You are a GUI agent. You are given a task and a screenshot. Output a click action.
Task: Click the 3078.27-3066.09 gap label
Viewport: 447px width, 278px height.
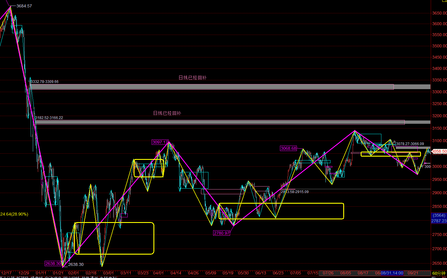(x=410, y=144)
